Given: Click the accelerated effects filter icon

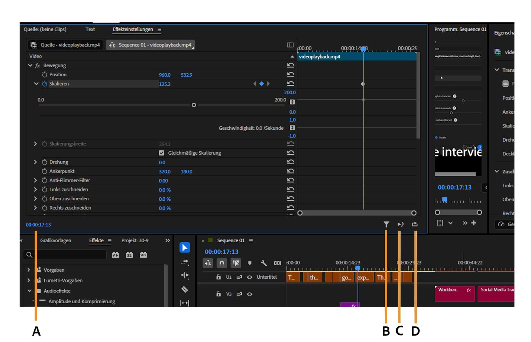Looking at the screenshot, I should pyautogui.click(x=115, y=255).
